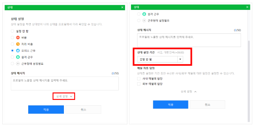Click 취소 button in the right dialog
This screenshot has width=255, height=127.
[207, 105]
